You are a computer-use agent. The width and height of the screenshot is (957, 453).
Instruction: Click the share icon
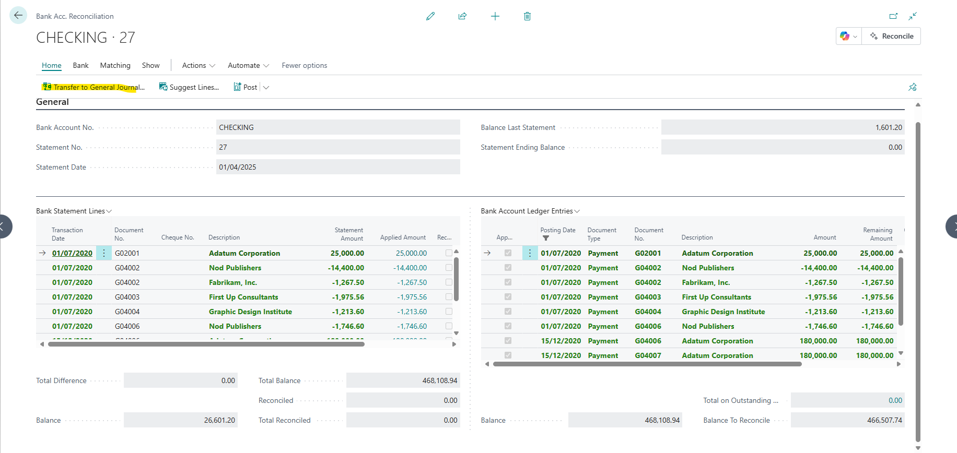462,16
